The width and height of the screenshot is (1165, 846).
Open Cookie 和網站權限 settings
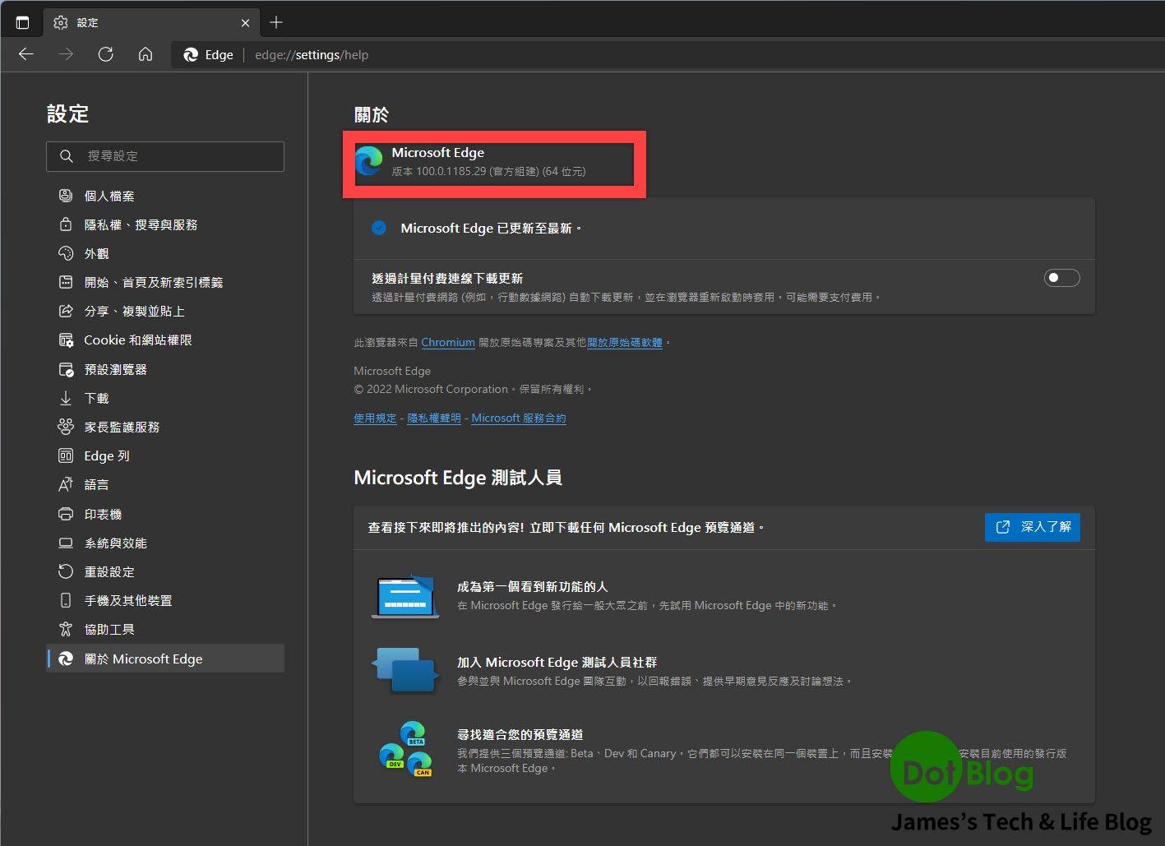pyautogui.click(x=137, y=340)
